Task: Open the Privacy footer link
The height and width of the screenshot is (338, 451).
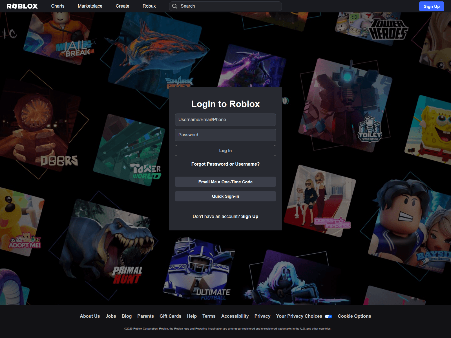Action: click(x=262, y=316)
